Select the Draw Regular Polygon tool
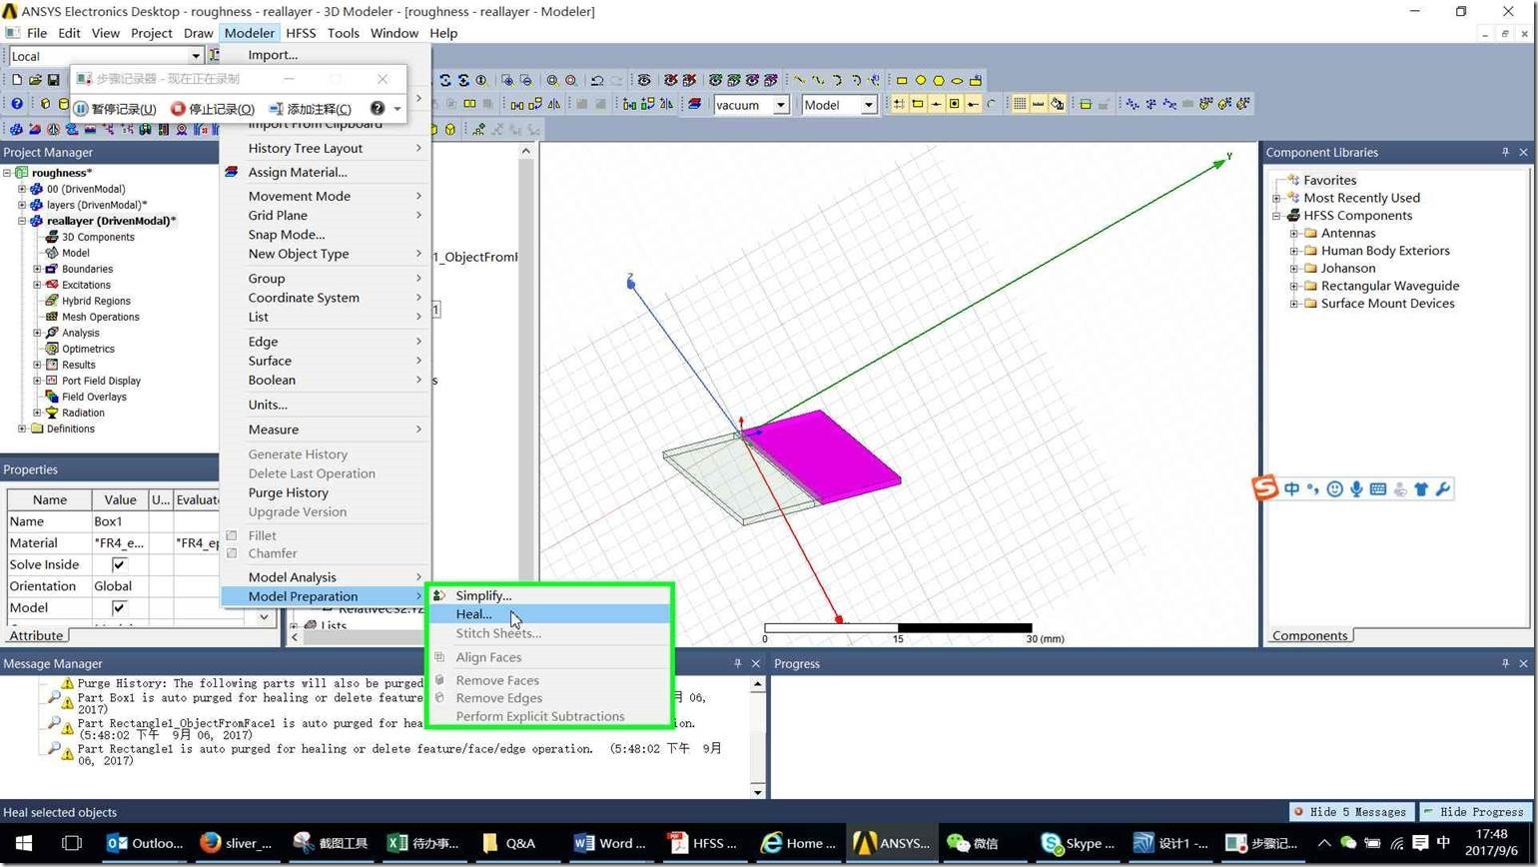 coord(939,80)
